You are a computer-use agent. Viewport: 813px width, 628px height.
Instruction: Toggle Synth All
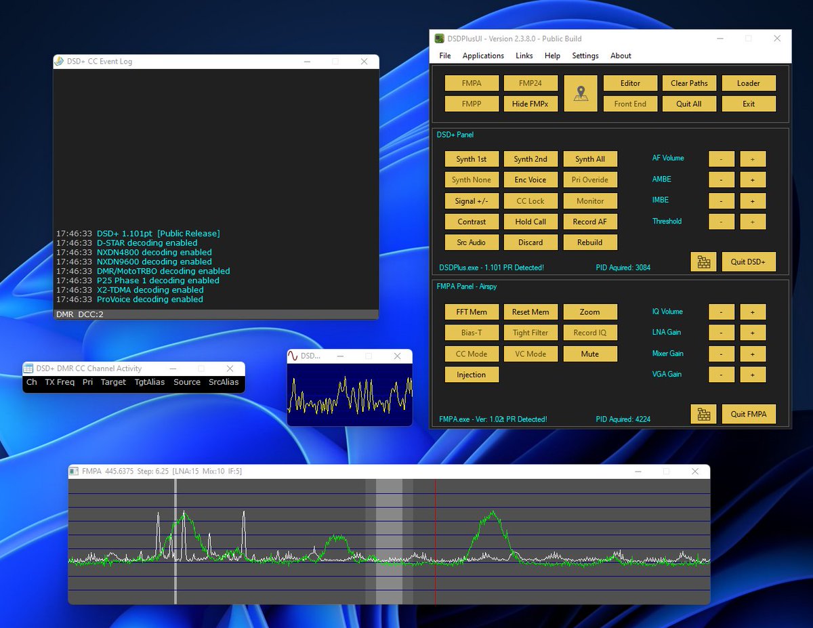590,159
